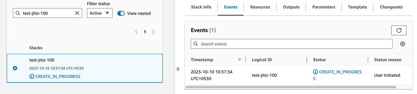Switch to the Outputs tab

click(x=291, y=7)
